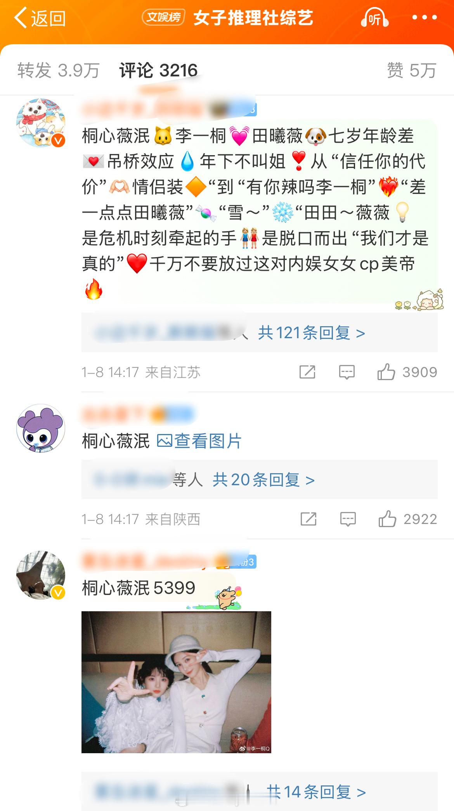
Task: Expand the 共20条回复 replies
Action: pos(263,480)
